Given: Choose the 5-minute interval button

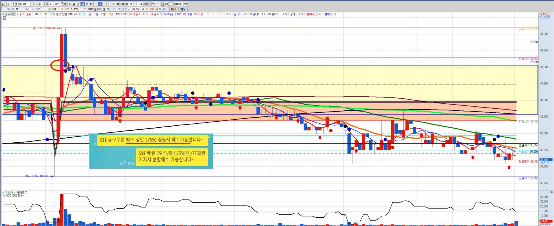Looking at the screenshot, I should pos(105,4).
